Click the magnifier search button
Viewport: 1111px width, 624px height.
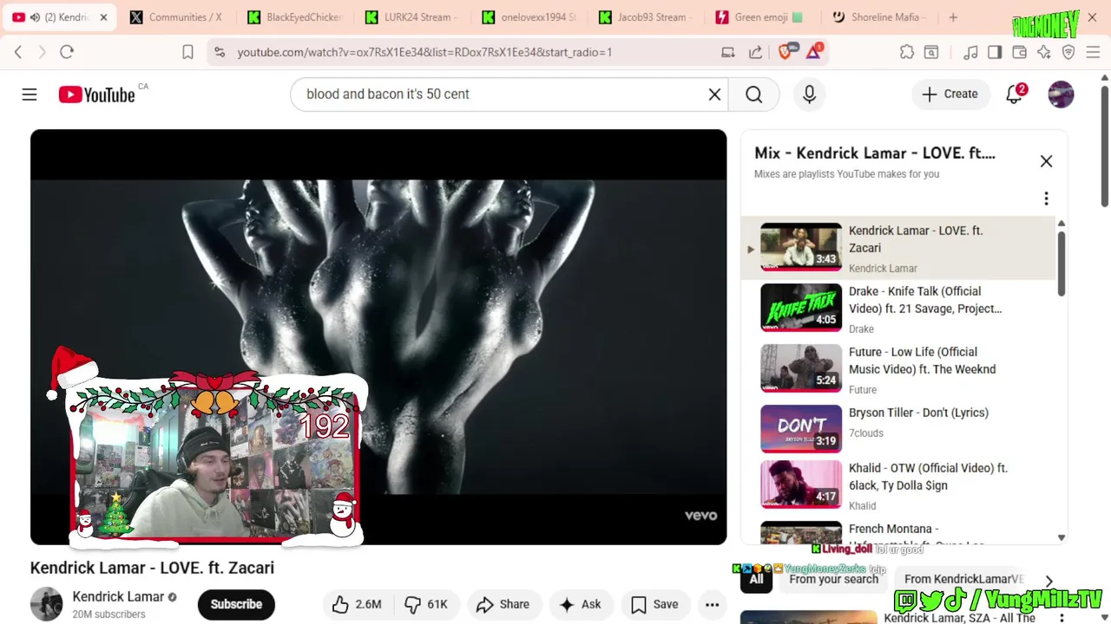753,94
